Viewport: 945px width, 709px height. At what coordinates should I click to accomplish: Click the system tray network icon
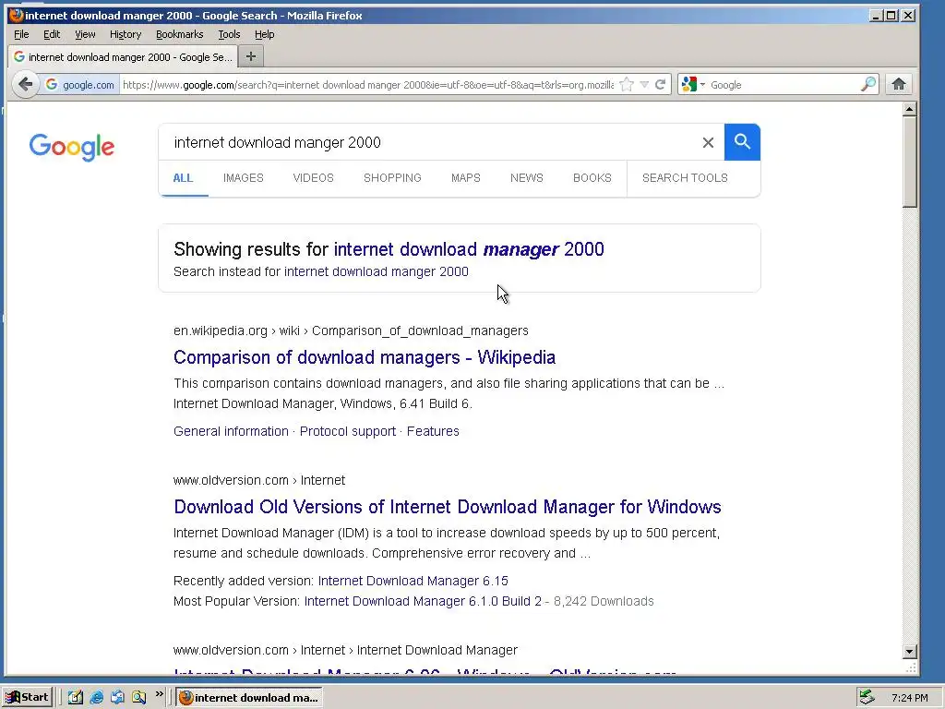tap(867, 697)
